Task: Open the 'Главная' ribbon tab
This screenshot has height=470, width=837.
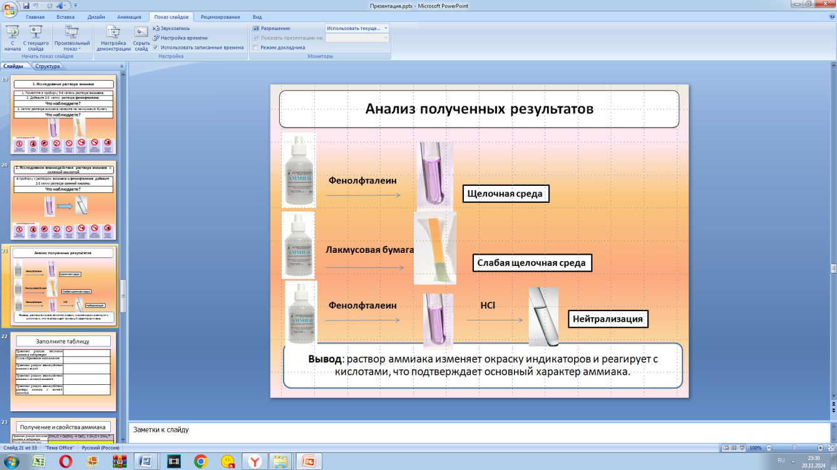Action: point(35,17)
